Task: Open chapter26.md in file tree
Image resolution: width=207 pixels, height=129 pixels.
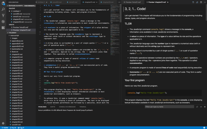Action: [x=21, y=122]
